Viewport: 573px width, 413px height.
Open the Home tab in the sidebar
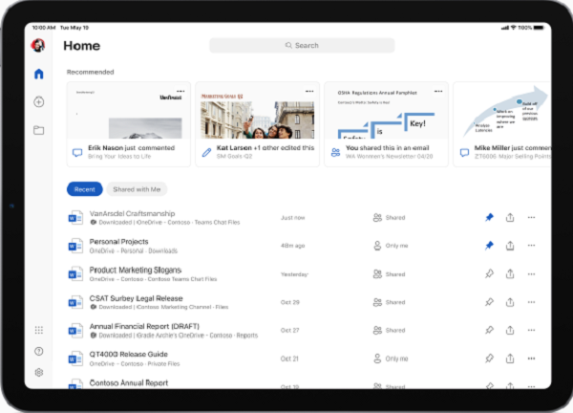pos(38,74)
